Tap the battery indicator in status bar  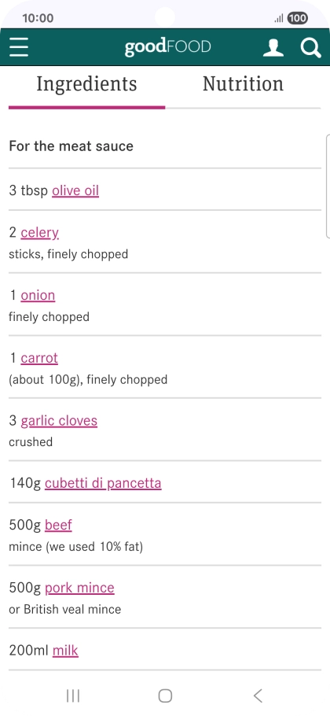click(x=297, y=18)
